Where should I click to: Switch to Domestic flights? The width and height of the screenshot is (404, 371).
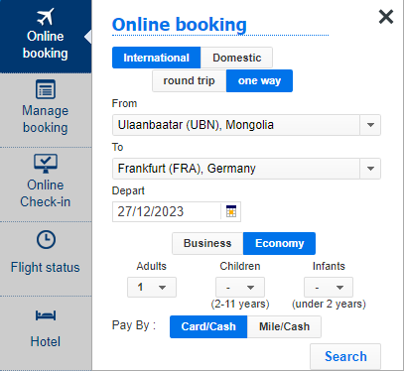point(236,58)
